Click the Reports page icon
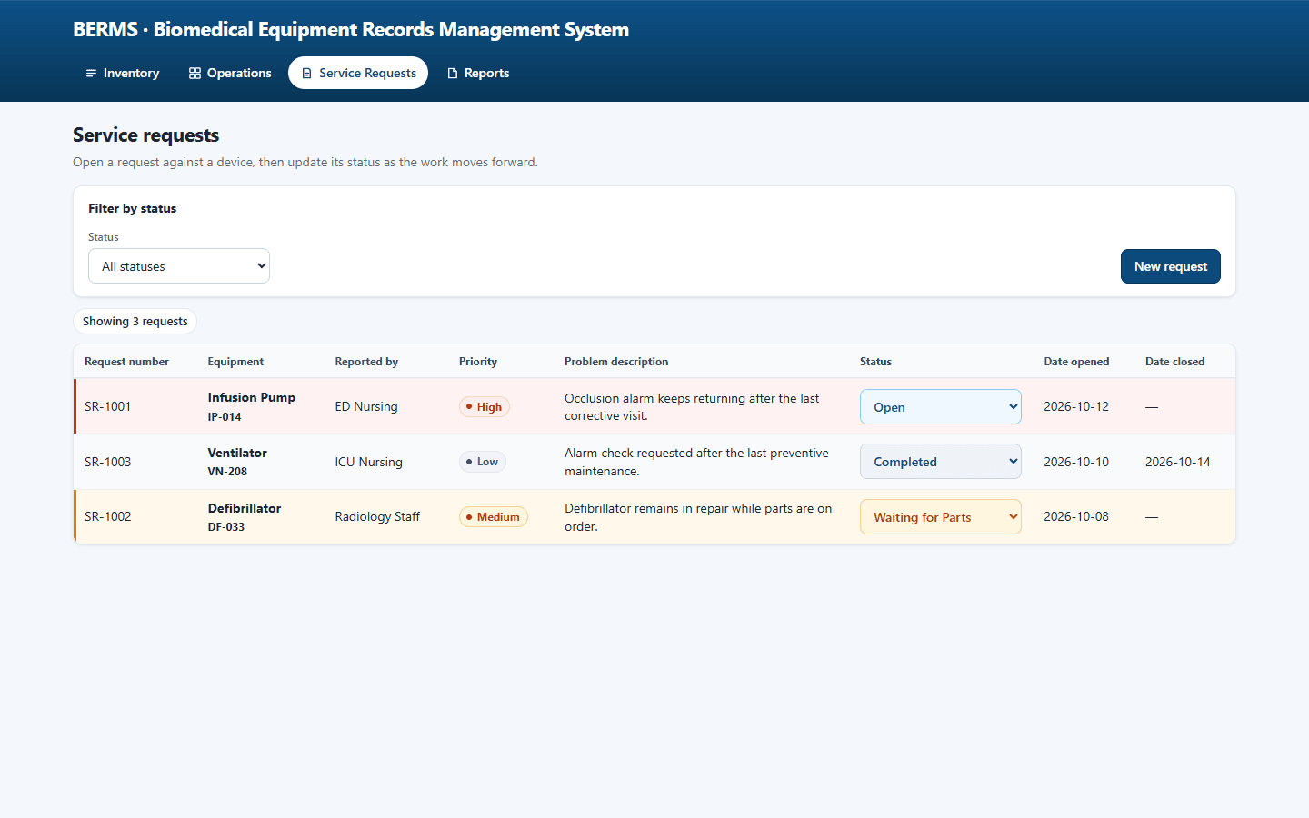1309x818 pixels. tap(452, 74)
